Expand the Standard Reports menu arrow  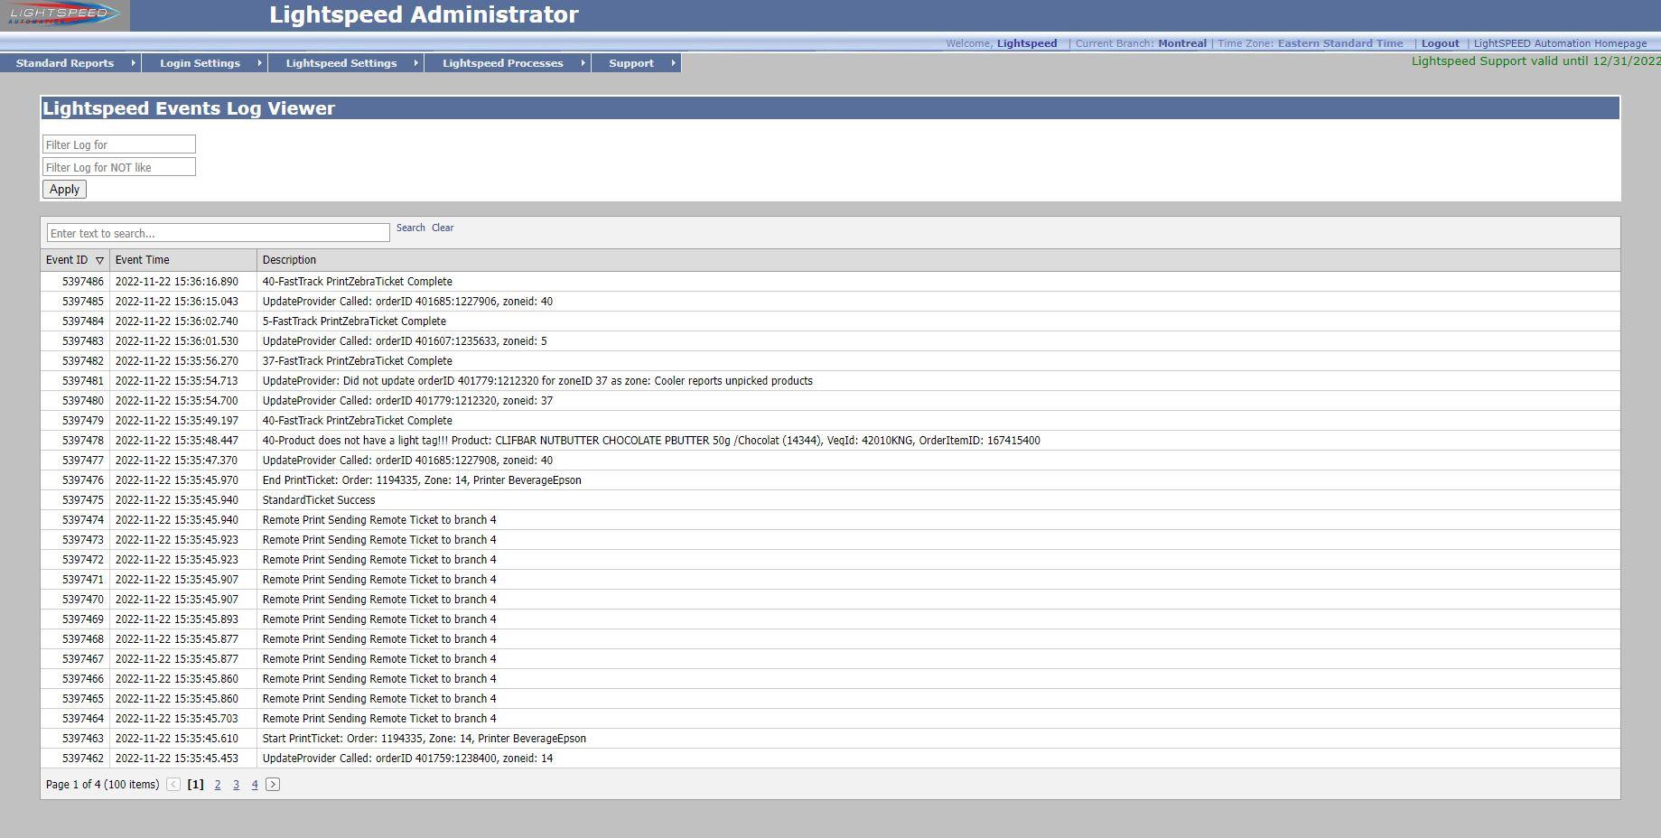133,63
